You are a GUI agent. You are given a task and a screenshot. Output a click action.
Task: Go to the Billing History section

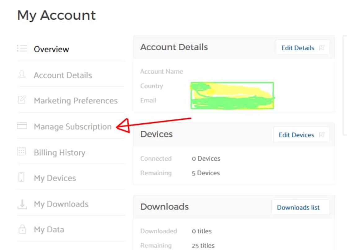59,153
